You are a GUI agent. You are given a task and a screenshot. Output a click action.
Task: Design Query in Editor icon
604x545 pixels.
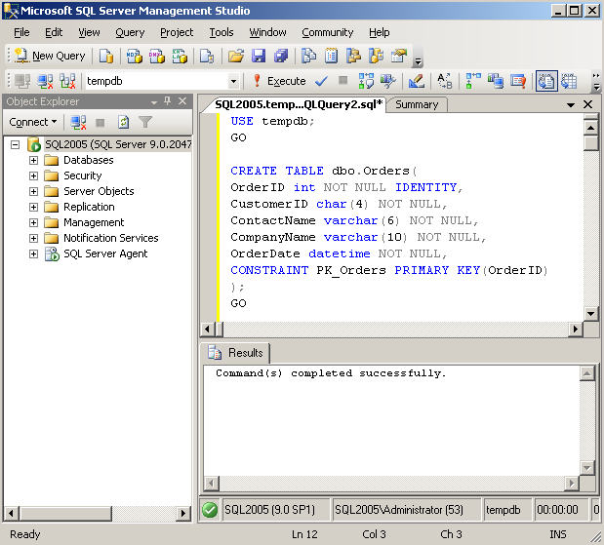coord(417,81)
